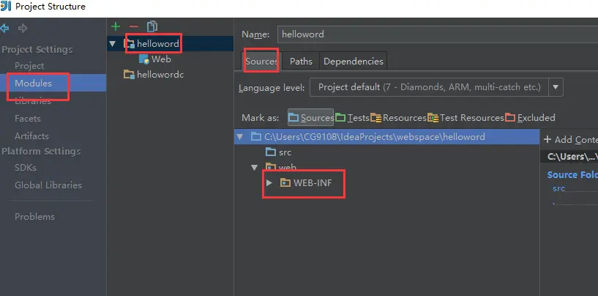Select the hellowordc module row
Viewport: 598px width, 296px height.
point(170,75)
